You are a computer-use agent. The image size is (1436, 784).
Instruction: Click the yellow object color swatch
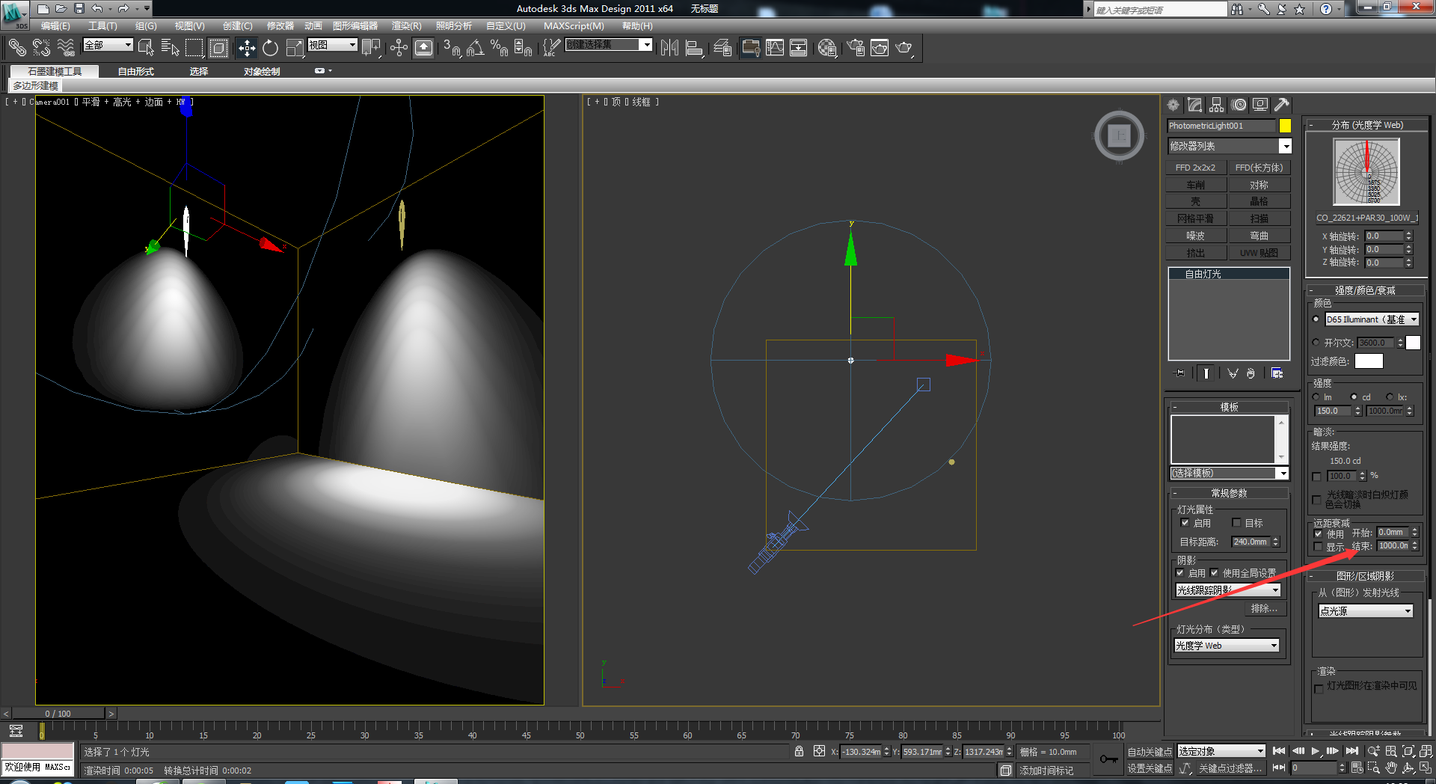click(1285, 126)
